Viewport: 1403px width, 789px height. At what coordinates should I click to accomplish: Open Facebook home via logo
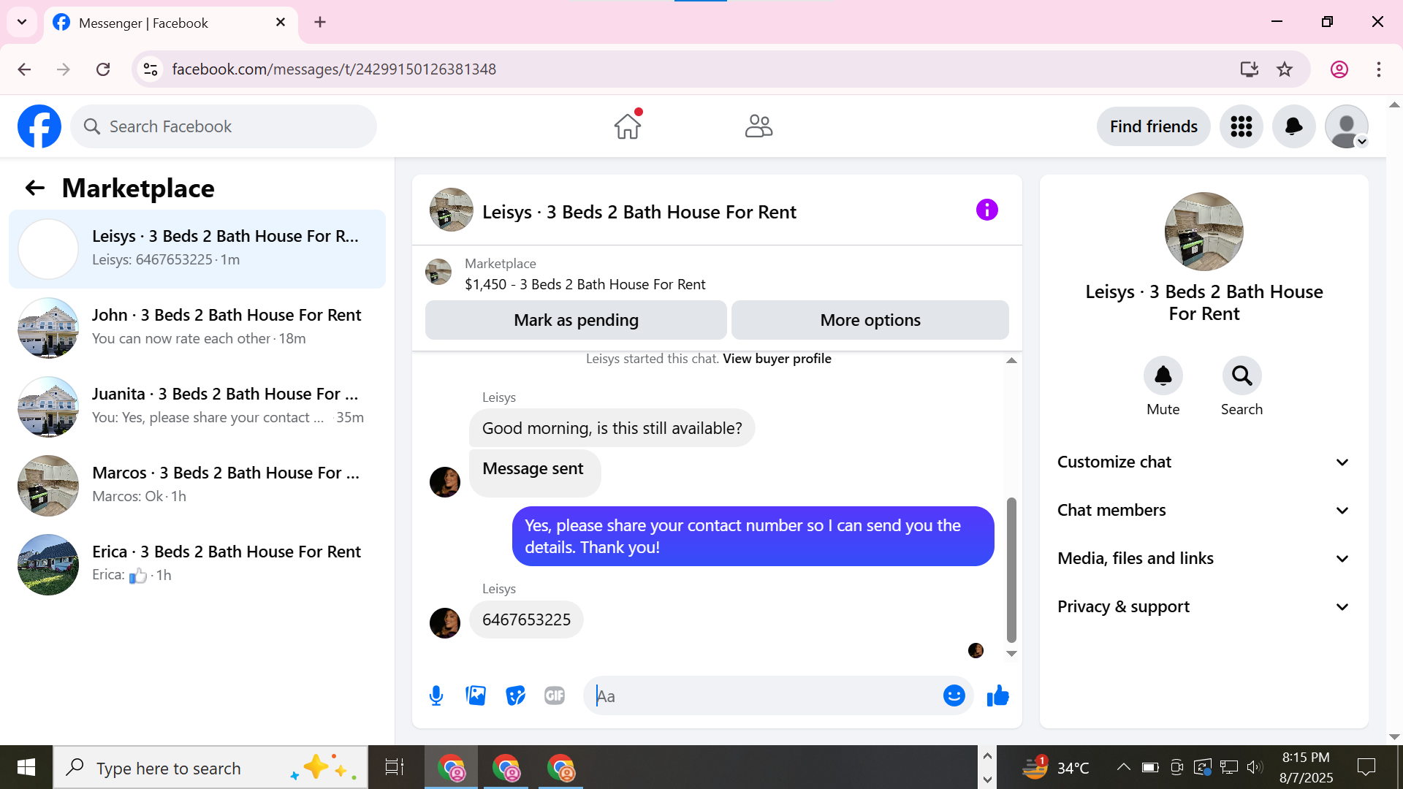click(x=39, y=126)
